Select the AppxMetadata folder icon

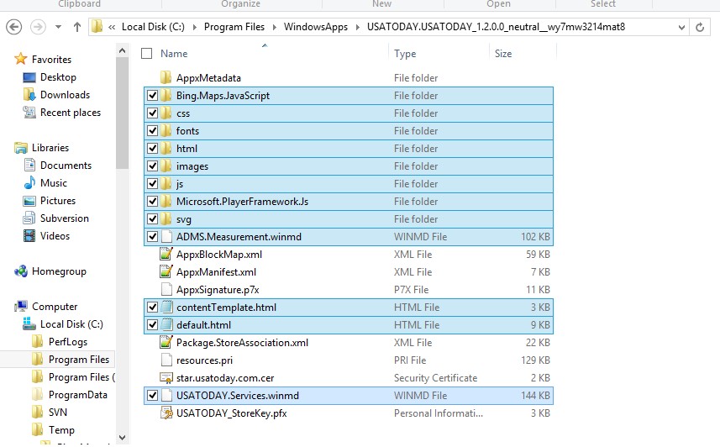166,77
